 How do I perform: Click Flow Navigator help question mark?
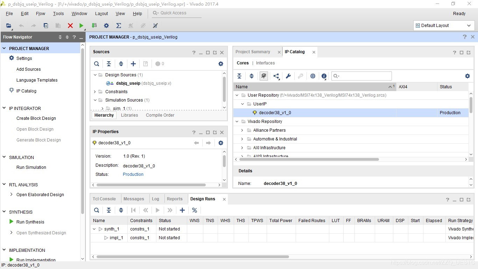coord(74,37)
